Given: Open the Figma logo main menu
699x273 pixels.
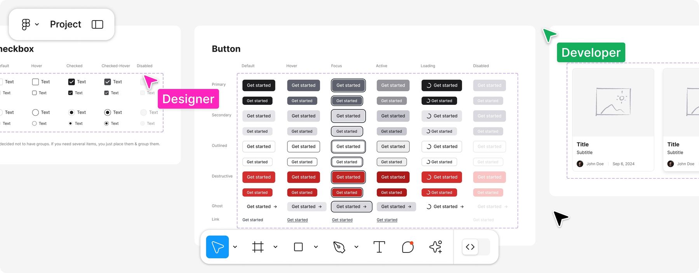Looking at the screenshot, I should pyautogui.click(x=26, y=24).
